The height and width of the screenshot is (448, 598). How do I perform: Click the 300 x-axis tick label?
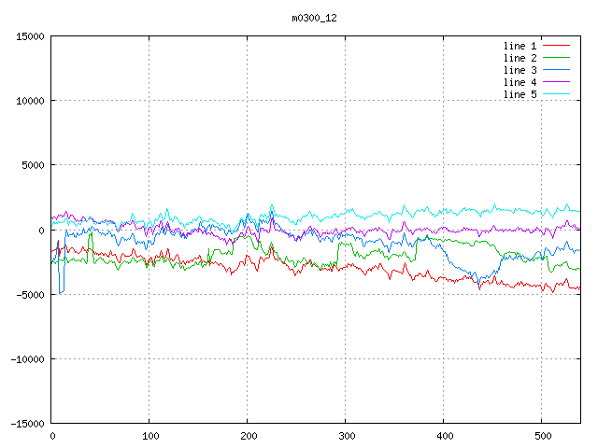[x=345, y=436]
